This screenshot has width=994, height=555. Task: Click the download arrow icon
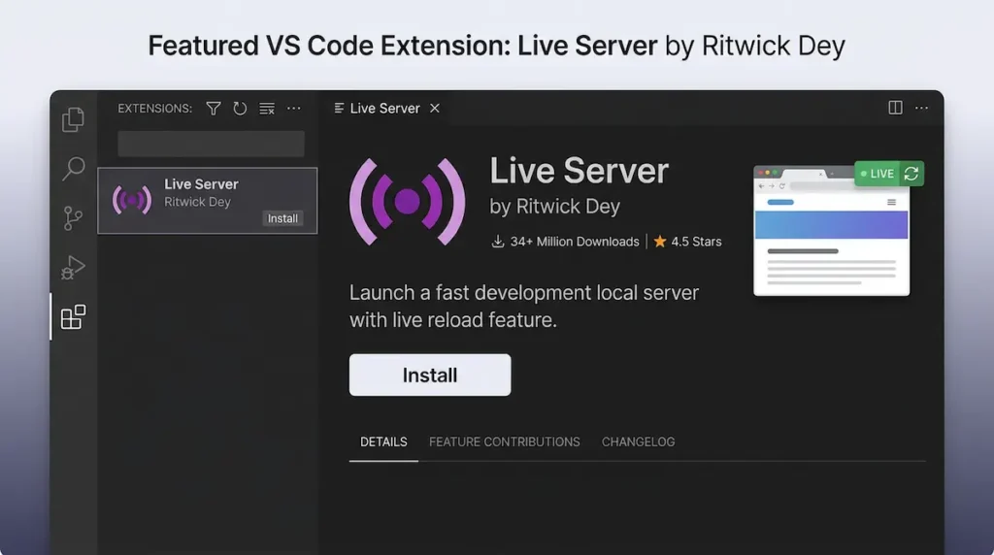[x=498, y=242]
